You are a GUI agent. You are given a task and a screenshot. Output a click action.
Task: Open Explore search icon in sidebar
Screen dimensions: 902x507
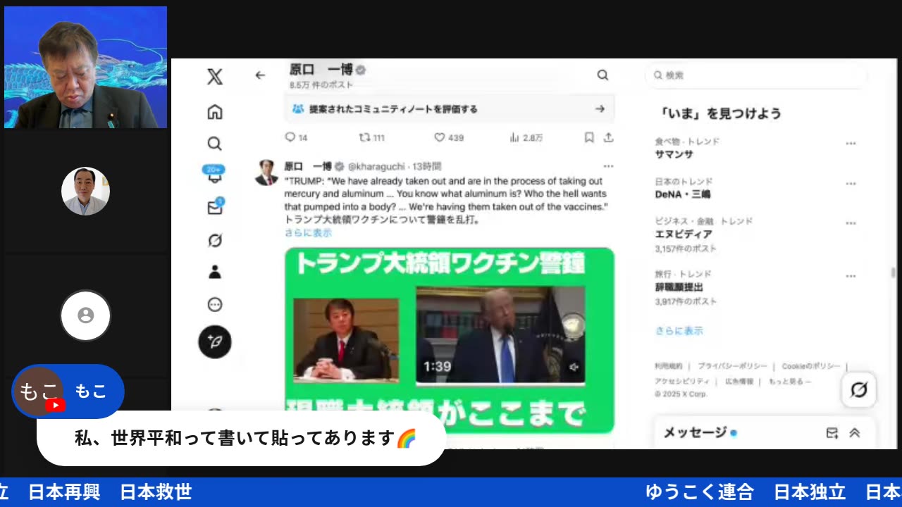pyautogui.click(x=215, y=144)
